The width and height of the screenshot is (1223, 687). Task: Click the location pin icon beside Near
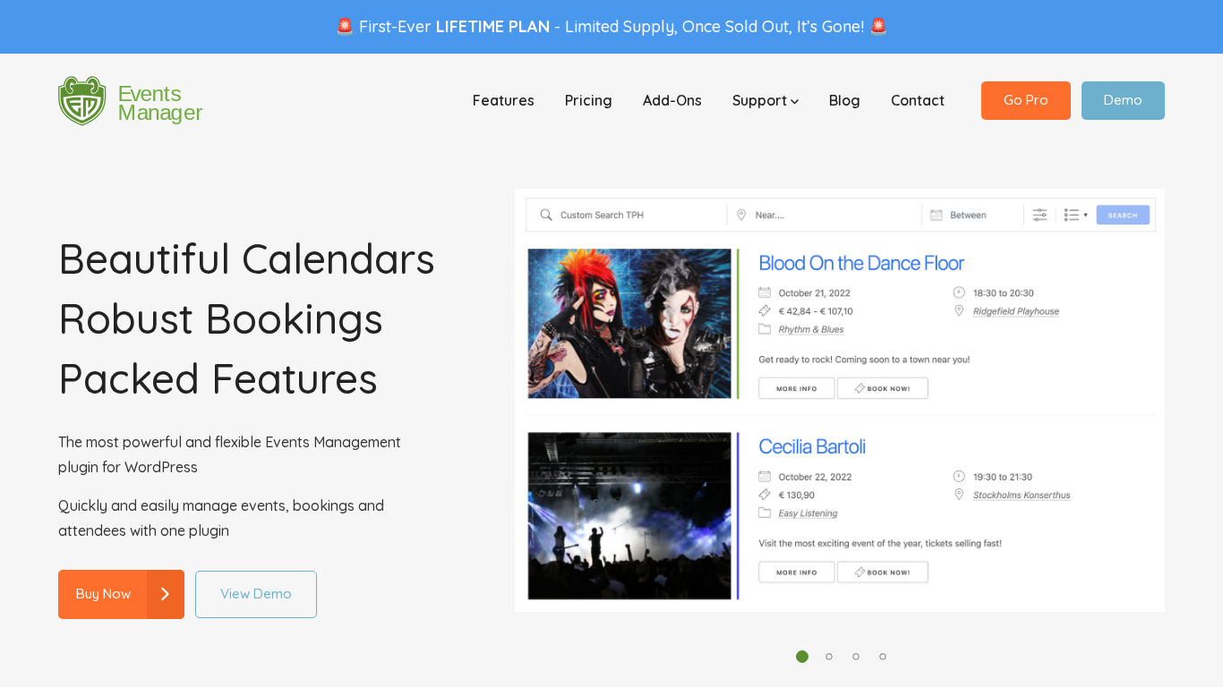click(x=741, y=215)
